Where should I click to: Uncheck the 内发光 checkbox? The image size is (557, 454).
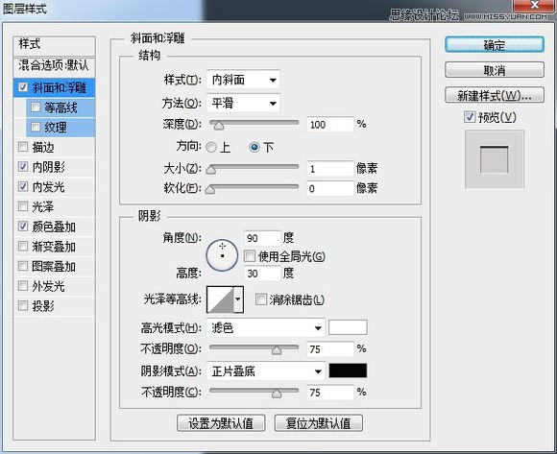coord(23,186)
